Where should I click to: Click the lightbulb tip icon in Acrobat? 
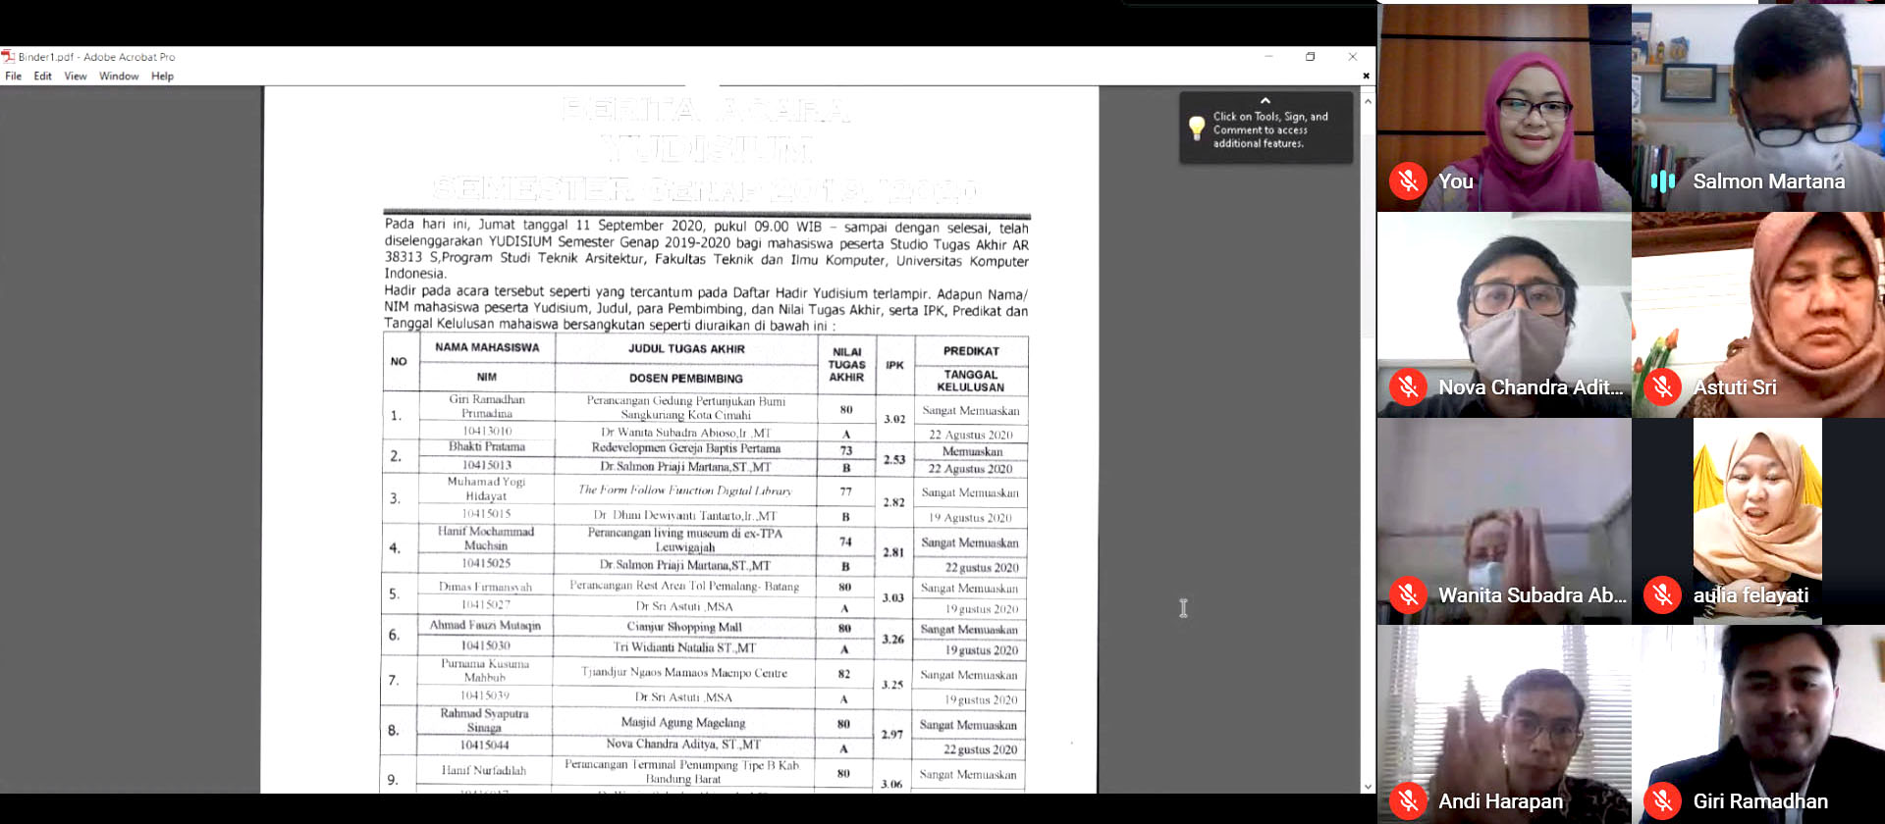coord(1196,129)
